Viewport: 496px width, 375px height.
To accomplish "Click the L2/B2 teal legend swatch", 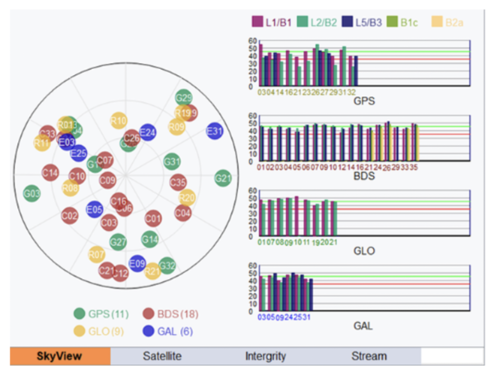I will [303, 22].
